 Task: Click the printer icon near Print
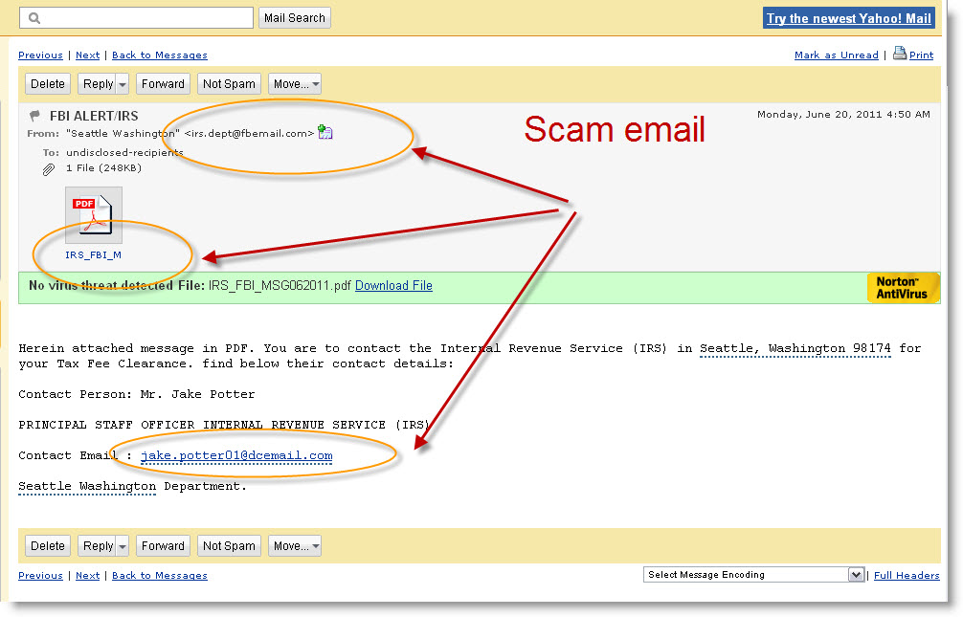(899, 54)
